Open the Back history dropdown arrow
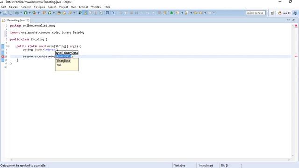The width and height of the screenshot is (299, 168). (205, 13)
